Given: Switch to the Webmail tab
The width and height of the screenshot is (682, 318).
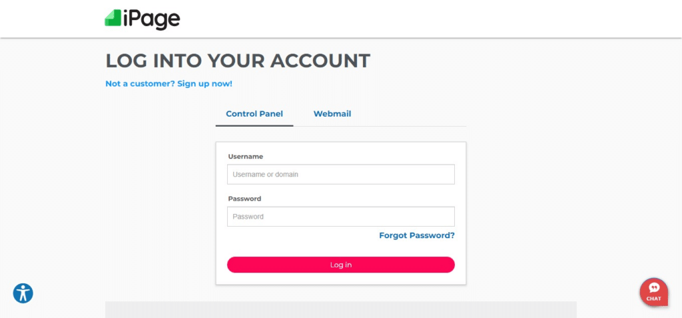Looking at the screenshot, I should [x=332, y=114].
